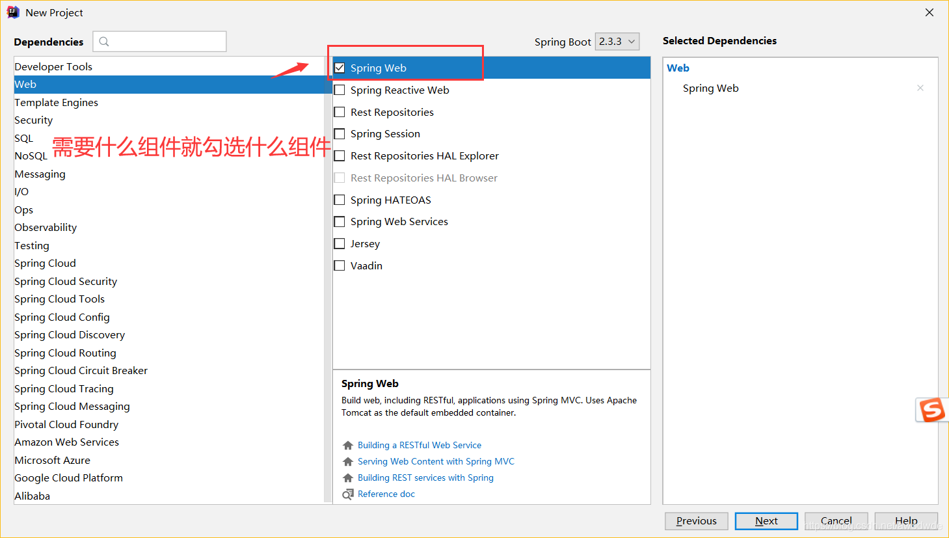949x538 pixels.
Task: Open Spring Cloud Discovery category
Action: (168, 335)
